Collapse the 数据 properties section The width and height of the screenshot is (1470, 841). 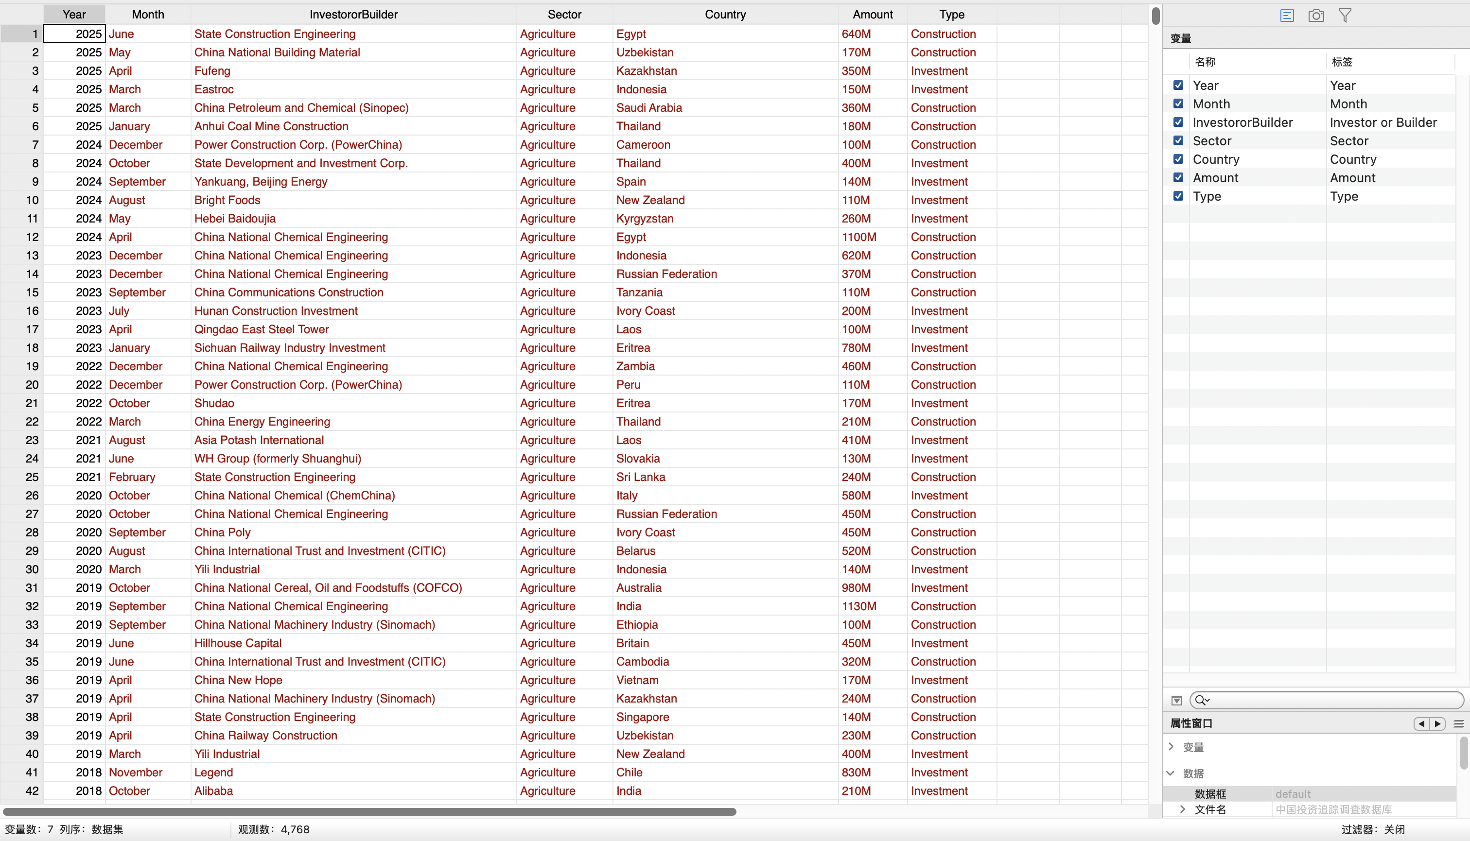[1171, 773]
